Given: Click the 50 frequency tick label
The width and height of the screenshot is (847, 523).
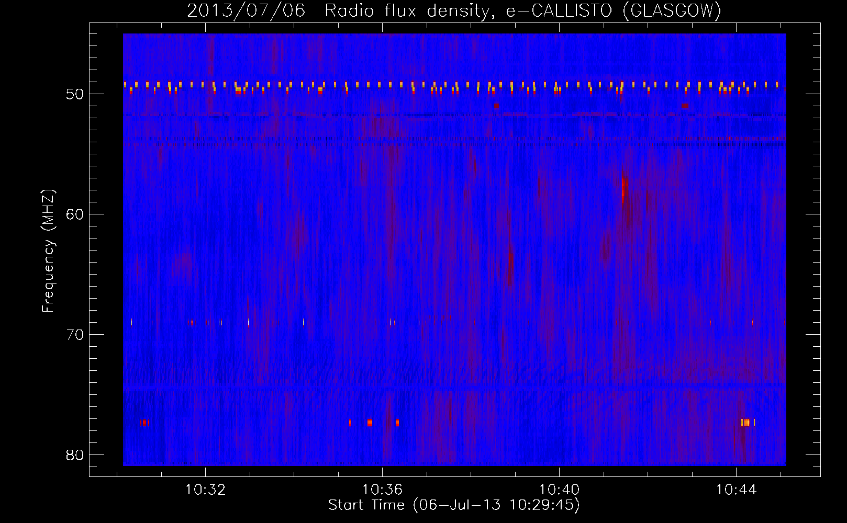Looking at the screenshot, I should (75, 94).
